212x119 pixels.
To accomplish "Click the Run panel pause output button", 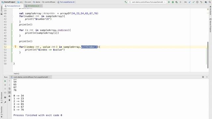I will [x=5, y=89].
